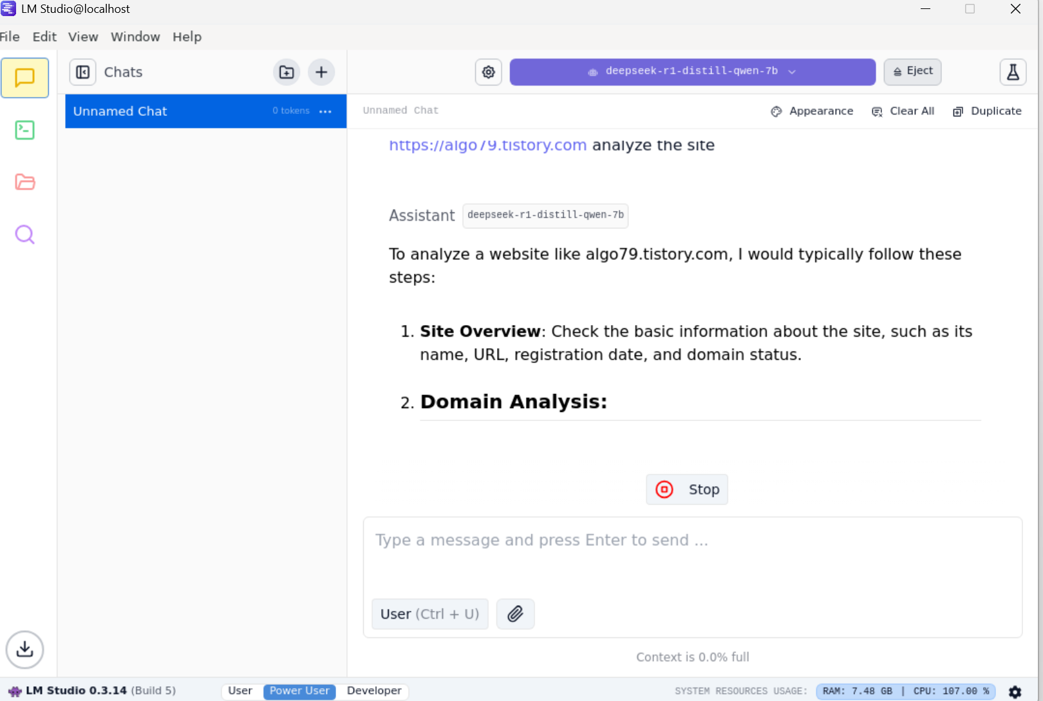The image size is (1043, 701).
Task: Open the Unnamed Chat options ellipsis
Action: coord(325,111)
